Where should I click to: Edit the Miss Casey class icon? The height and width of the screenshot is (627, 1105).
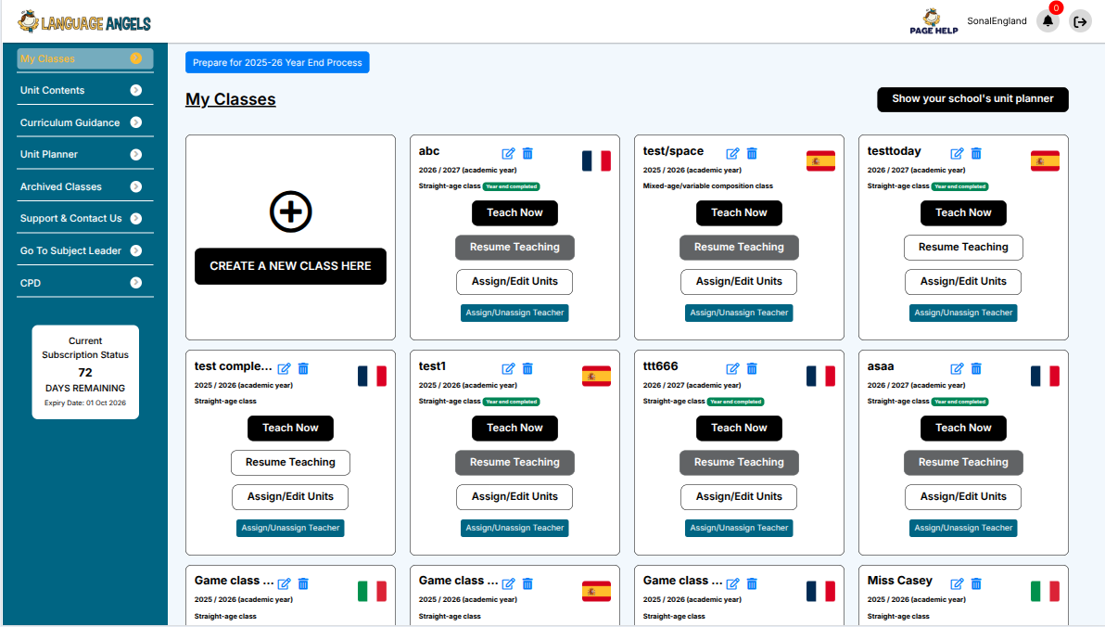pos(957,583)
